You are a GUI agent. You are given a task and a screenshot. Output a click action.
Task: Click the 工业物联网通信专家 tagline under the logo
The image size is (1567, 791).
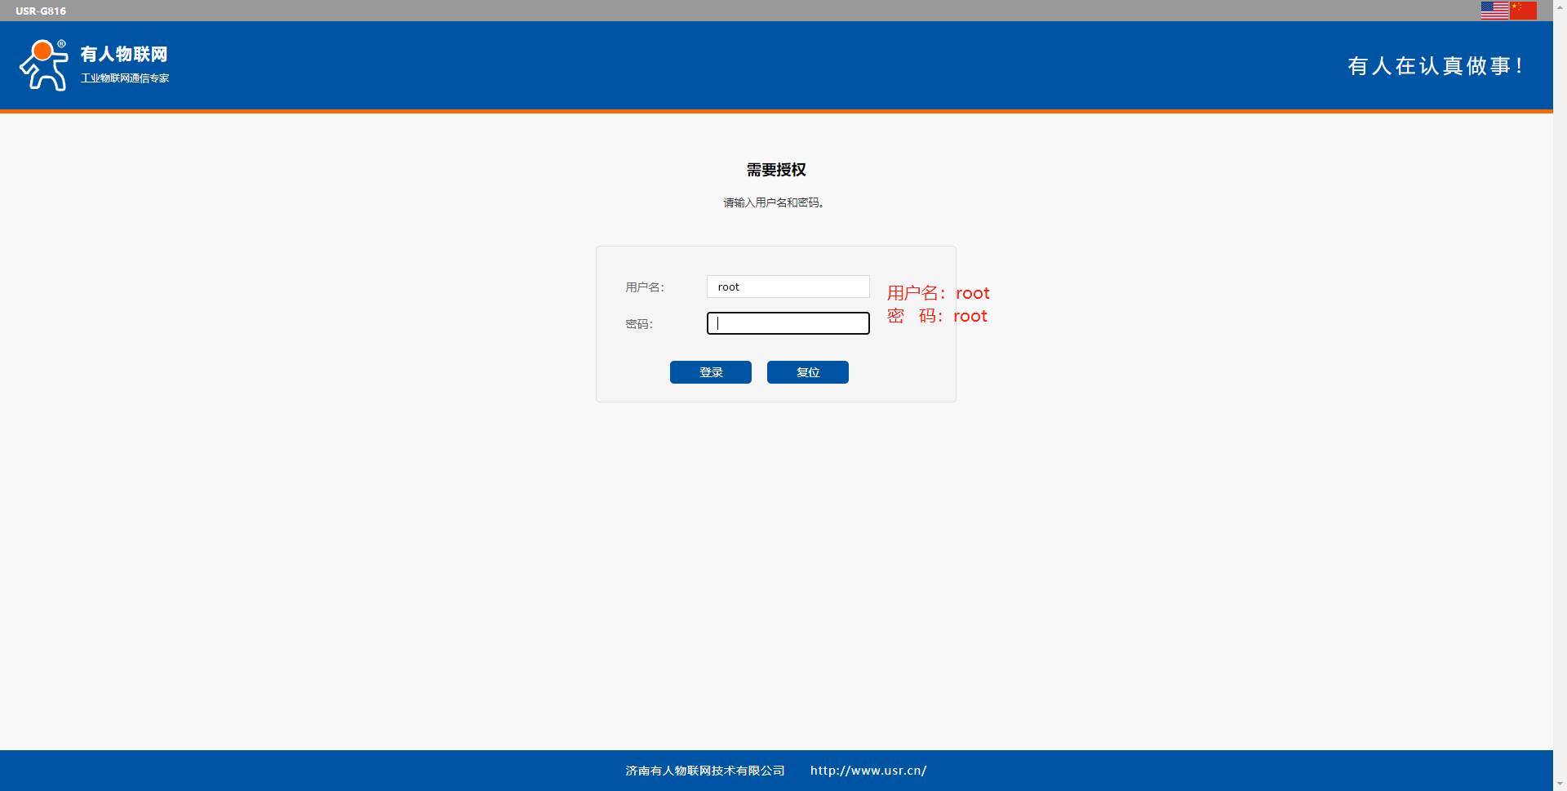(x=125, y=78)
